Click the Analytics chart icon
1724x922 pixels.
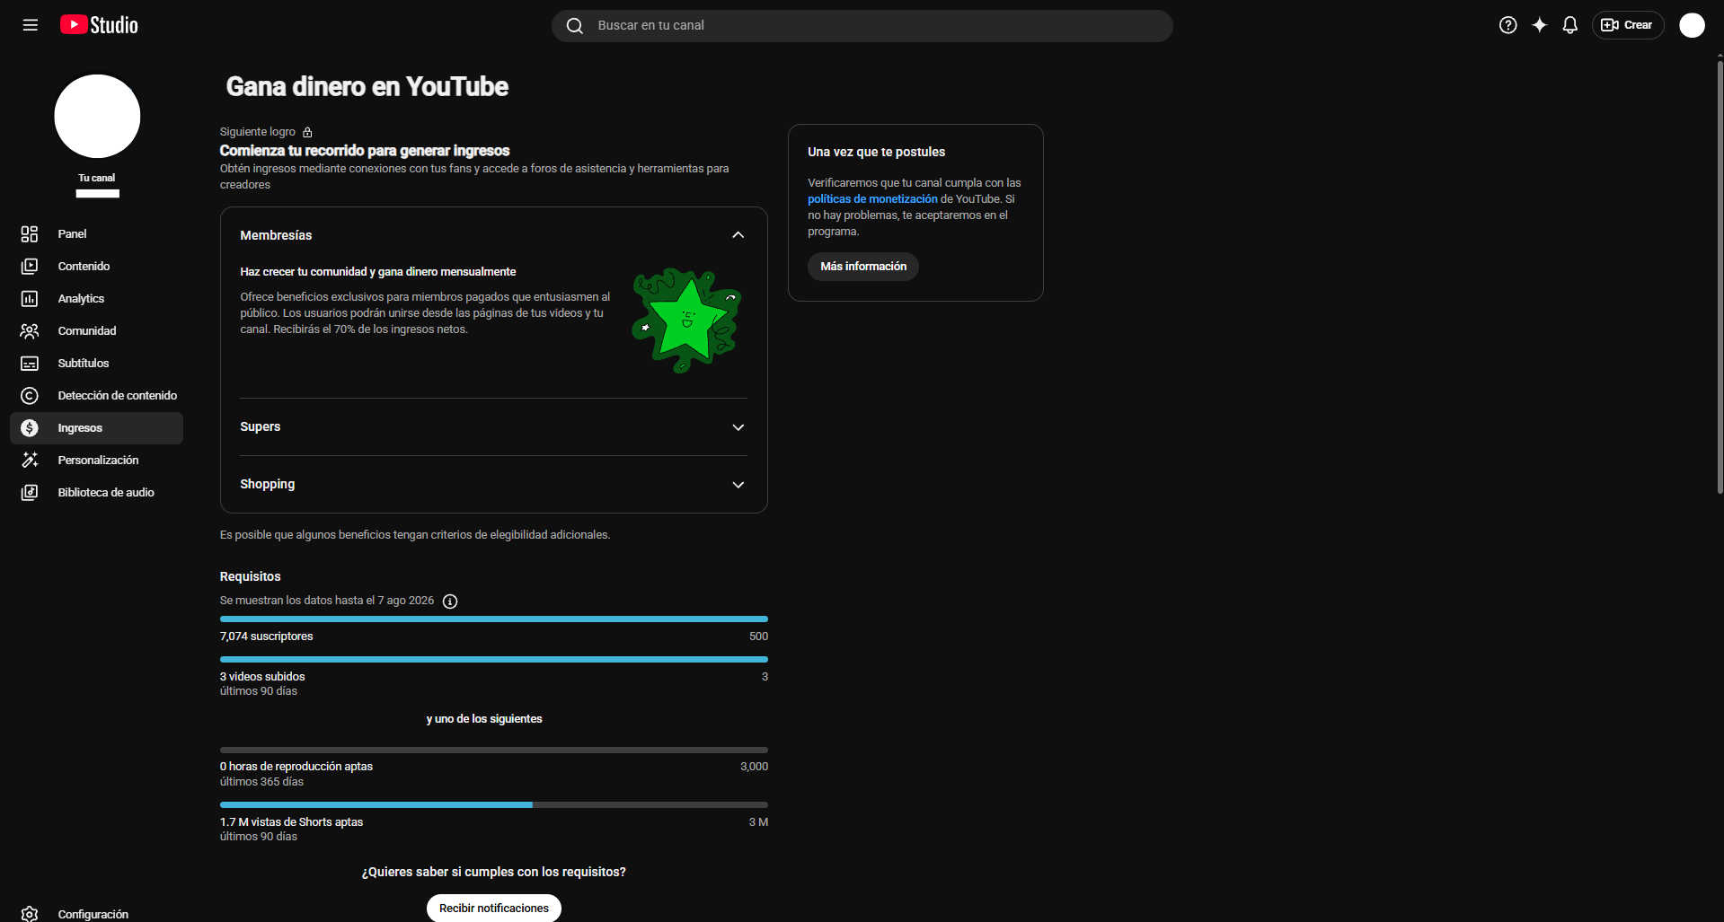[30, 299]
